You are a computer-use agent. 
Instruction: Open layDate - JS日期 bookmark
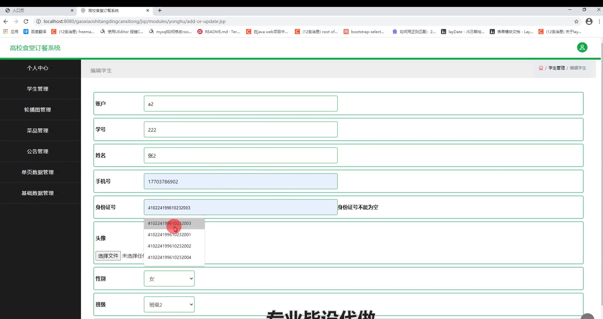pyautogui.click(x=463, y=32)
